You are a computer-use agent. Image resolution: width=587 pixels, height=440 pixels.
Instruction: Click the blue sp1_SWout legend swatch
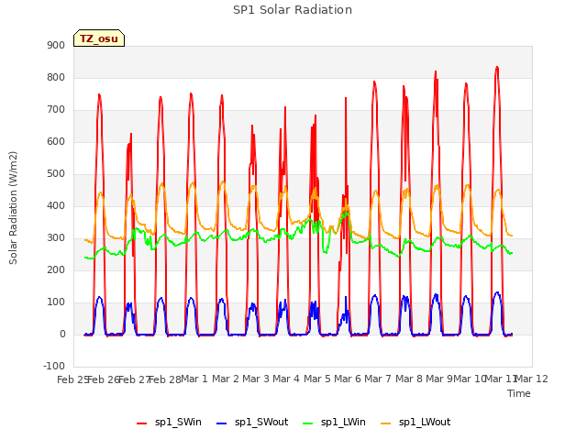(x=222, y=423)
